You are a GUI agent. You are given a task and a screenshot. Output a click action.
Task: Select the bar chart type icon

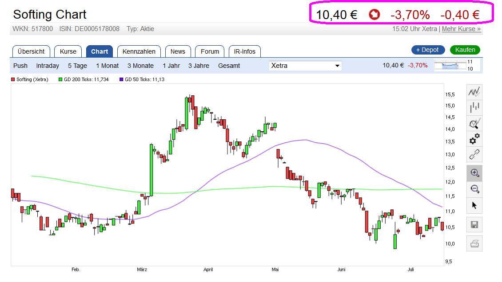pos(474,107)
